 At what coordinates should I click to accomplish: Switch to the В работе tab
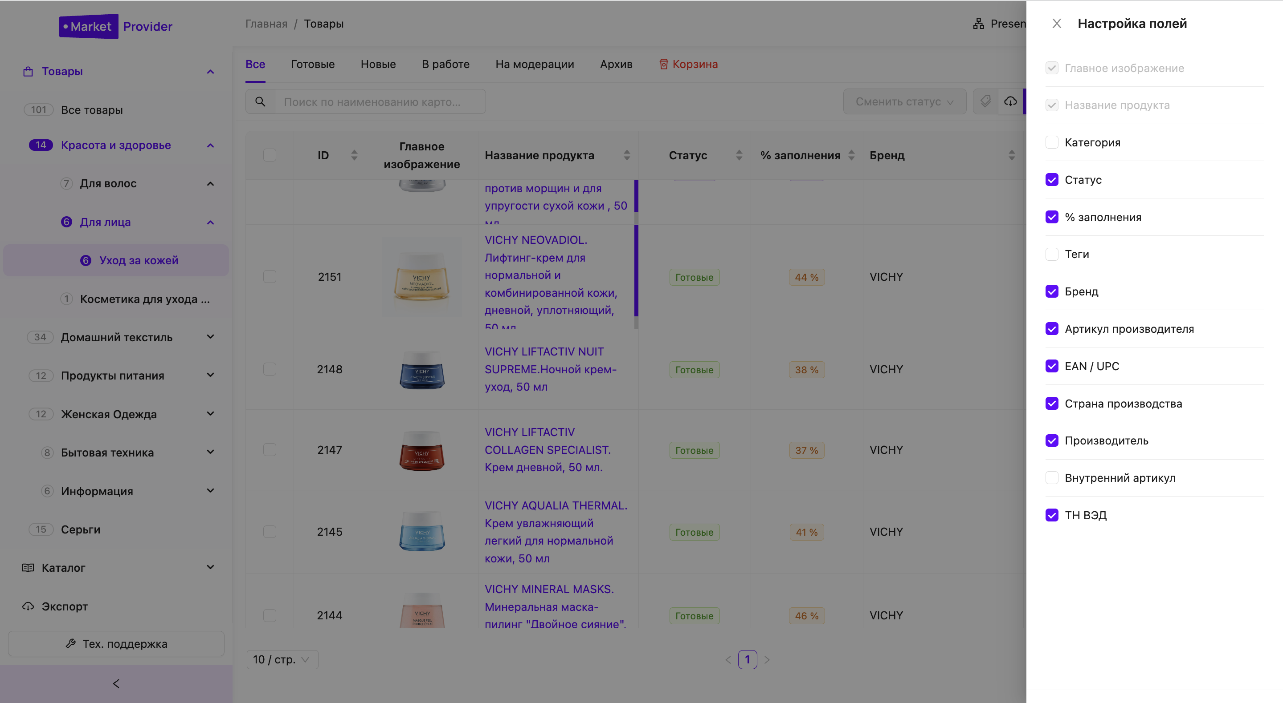tap(446, 64)
